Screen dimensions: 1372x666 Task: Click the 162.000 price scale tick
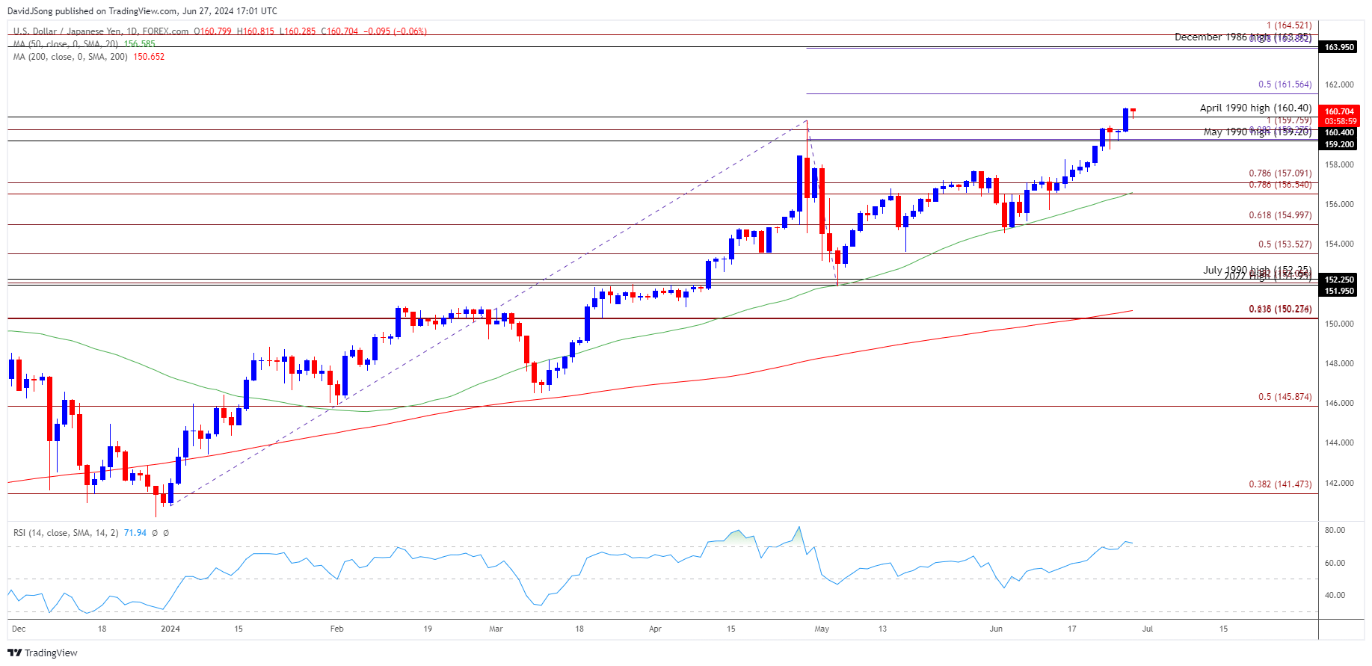click(1339, 85)
